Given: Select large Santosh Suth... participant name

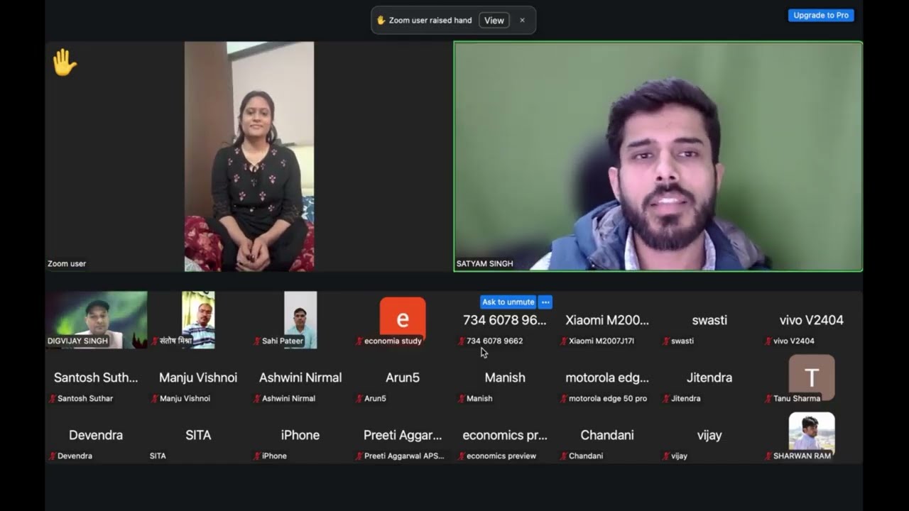Looking at the screenshot, I should (x=96, y=378).
